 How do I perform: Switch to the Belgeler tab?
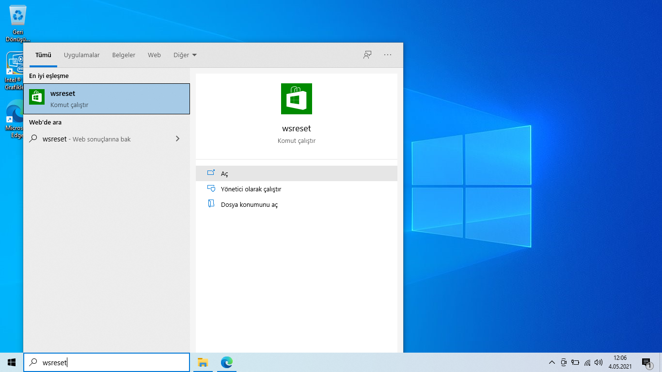(x=124, y=55)
